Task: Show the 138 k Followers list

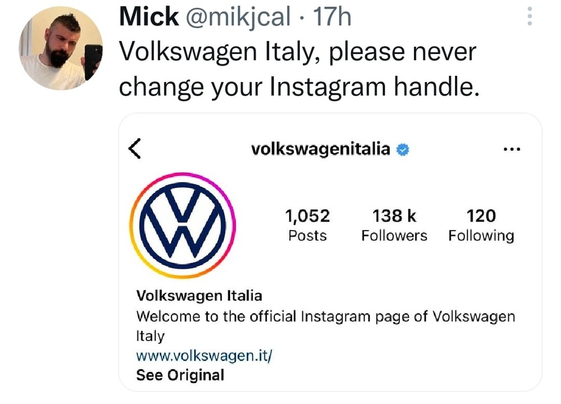Action: coord(394,225)
